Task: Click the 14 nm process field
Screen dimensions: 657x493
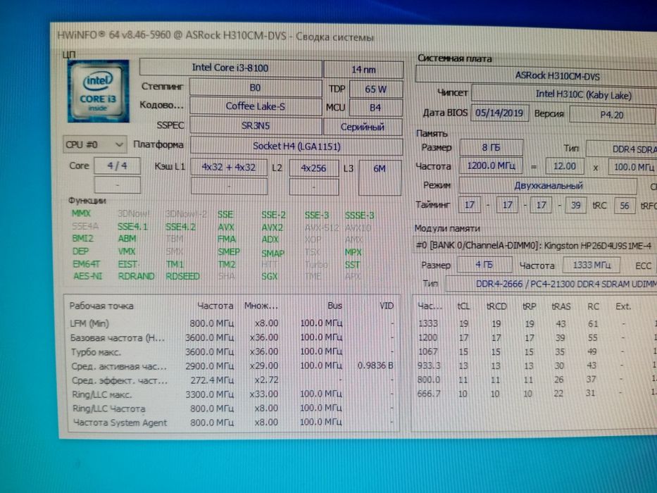Action: [363, 69]
